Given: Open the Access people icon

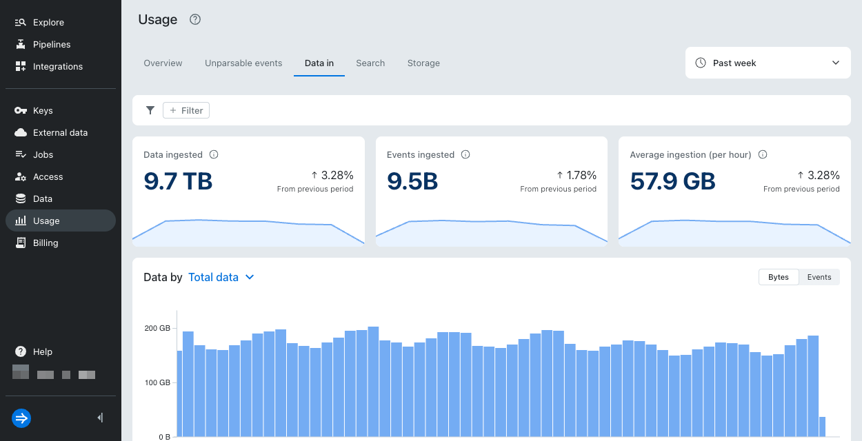Looking at the screenshot, I should (21, 176).
